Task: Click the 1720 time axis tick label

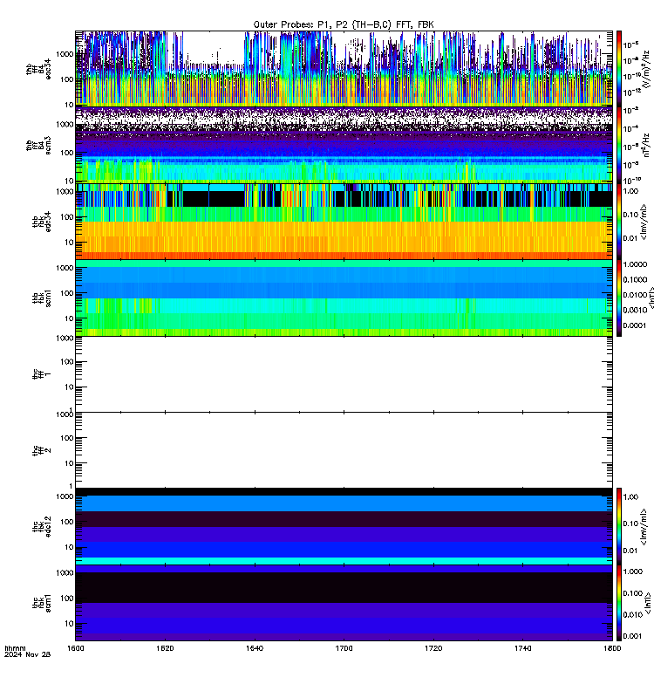Action: 433,648
